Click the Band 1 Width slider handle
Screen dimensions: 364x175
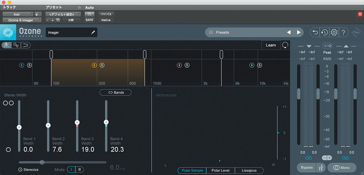19,127
